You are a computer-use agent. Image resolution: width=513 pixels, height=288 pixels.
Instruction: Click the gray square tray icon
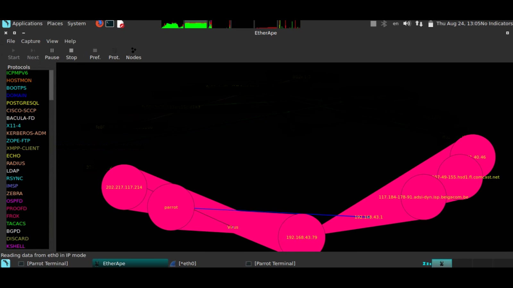point(373,24)
